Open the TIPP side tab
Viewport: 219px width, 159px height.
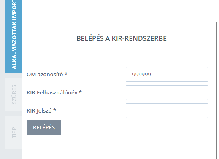coord(14,132)
